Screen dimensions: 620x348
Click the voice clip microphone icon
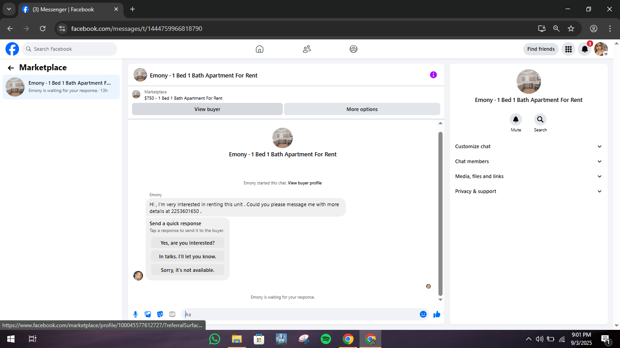pyautogui.click(x=135, y=314)
